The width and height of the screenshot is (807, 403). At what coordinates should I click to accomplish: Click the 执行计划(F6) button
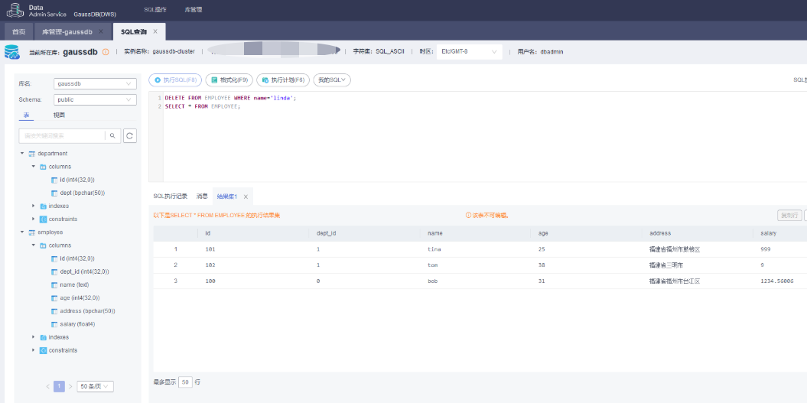[283, 80]
